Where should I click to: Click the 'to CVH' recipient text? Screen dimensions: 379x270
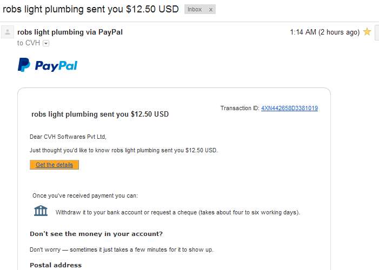pyautogui.click(x=28, y=43)
